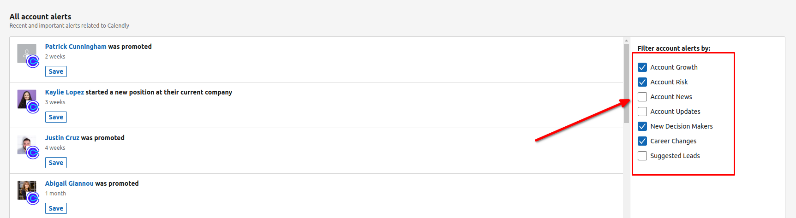Uncheck the Career Changes filter
The height and width of the screenshot is (218, 796).
tap(642, 141)
